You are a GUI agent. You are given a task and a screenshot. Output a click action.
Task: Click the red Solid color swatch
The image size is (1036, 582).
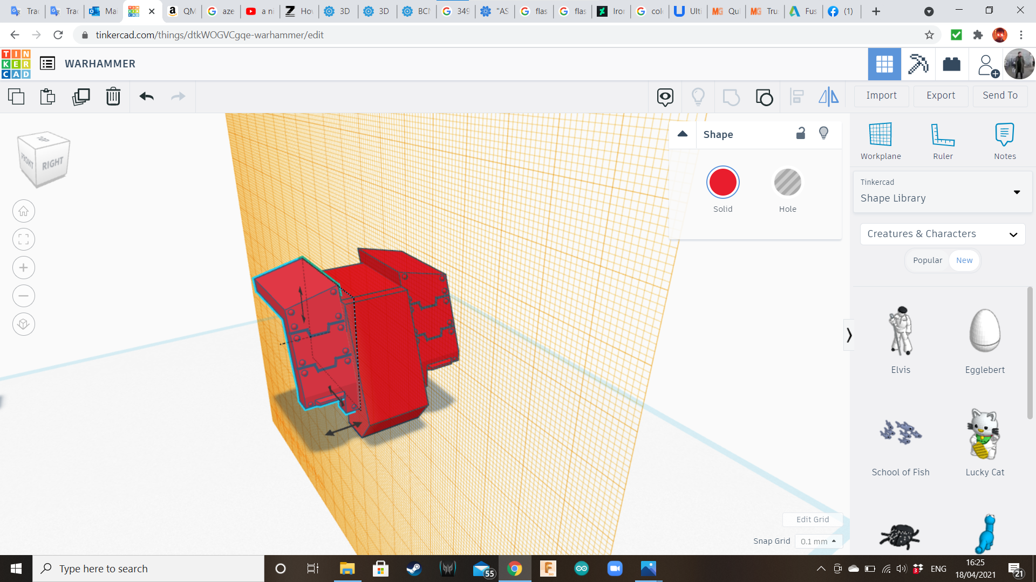[x=723, y=183]
